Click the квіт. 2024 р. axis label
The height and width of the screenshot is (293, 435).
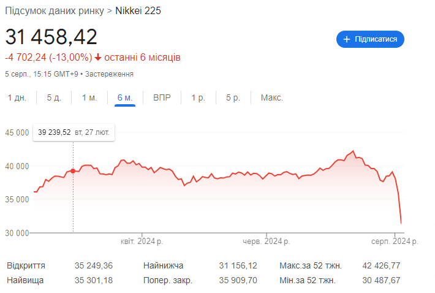[141, 242]
